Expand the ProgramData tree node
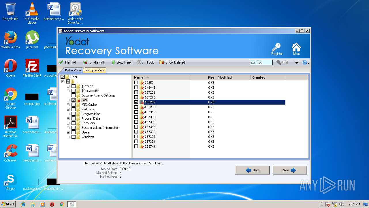 (68, 118)
